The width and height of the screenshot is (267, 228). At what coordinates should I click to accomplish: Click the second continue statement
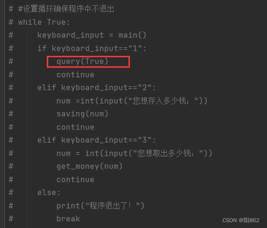coord(75,127)
